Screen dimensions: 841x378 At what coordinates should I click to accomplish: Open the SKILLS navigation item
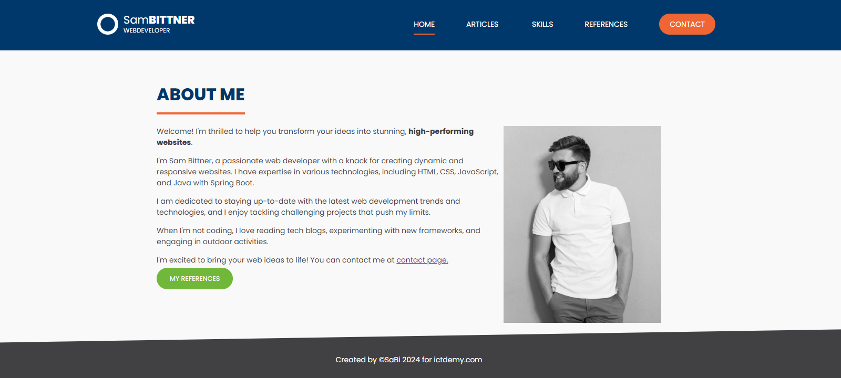(x=542, y=24)
